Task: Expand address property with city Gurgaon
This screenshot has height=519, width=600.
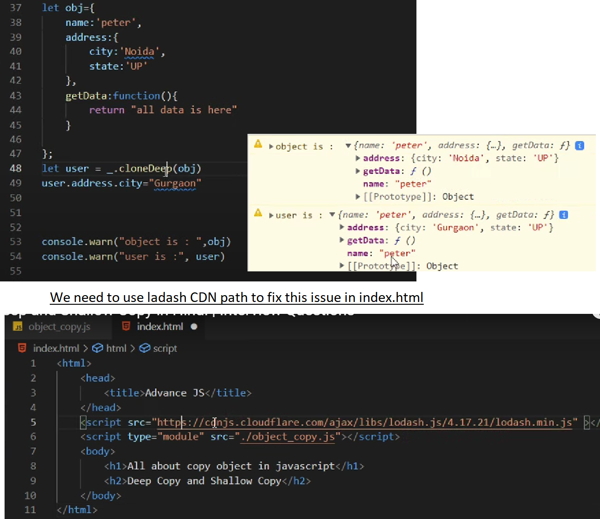Action: tap(342, 228)
